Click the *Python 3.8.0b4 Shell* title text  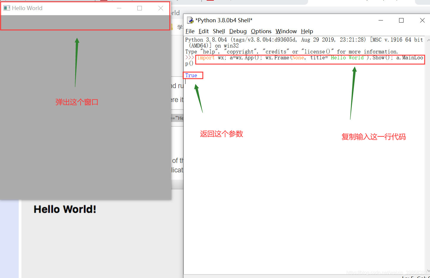[224, 20]
